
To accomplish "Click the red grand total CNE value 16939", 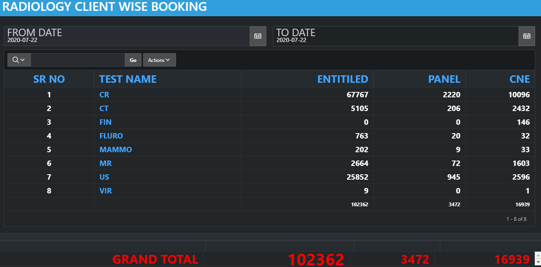I will (x=512, y=260).
